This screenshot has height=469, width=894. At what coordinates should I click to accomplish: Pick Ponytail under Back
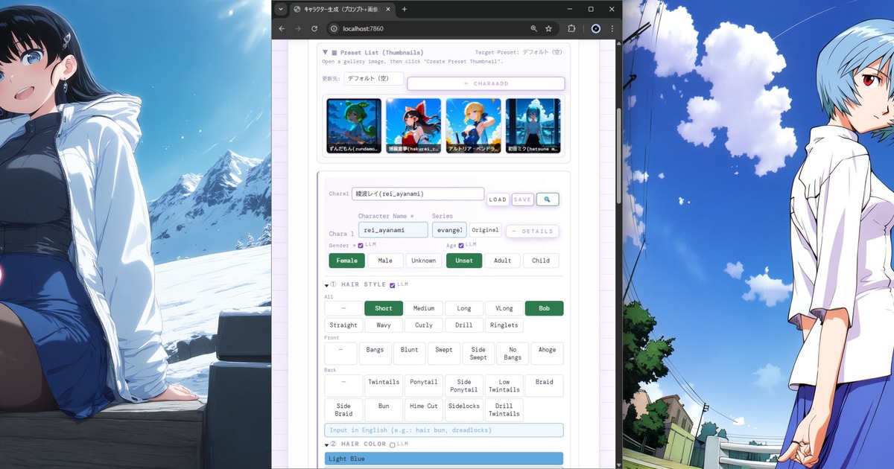pyautogui.click(x=424, y=386)
